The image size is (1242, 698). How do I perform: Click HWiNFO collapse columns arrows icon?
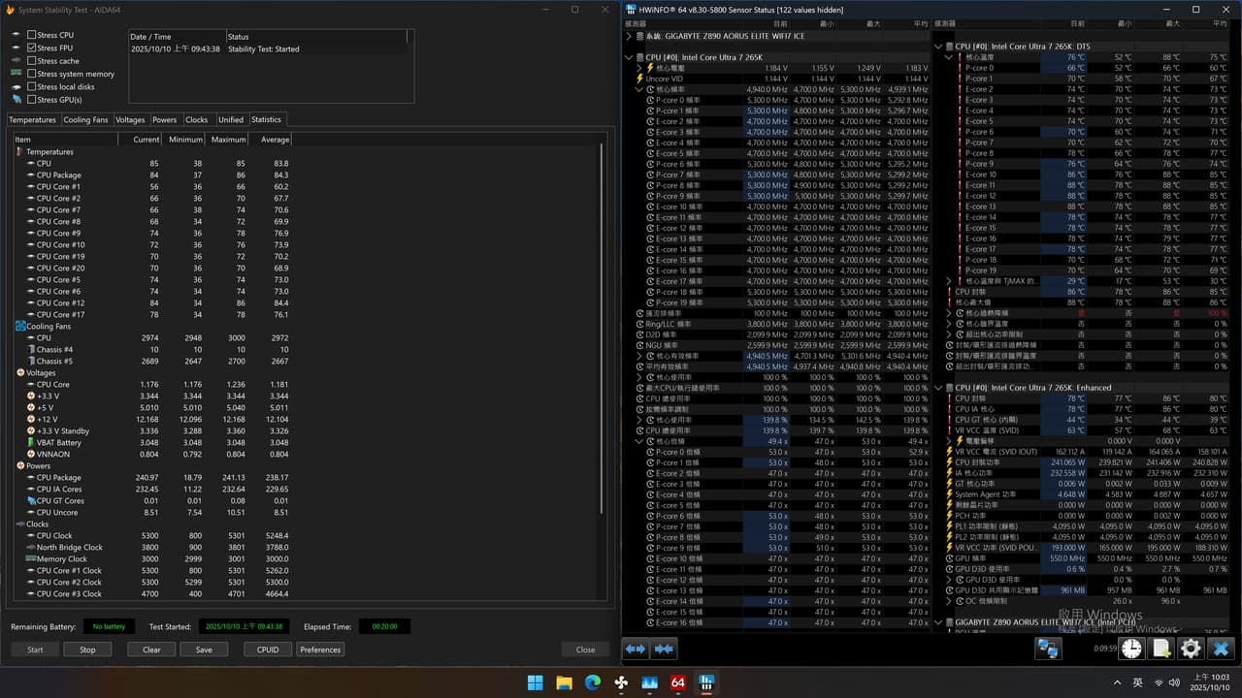665,649
